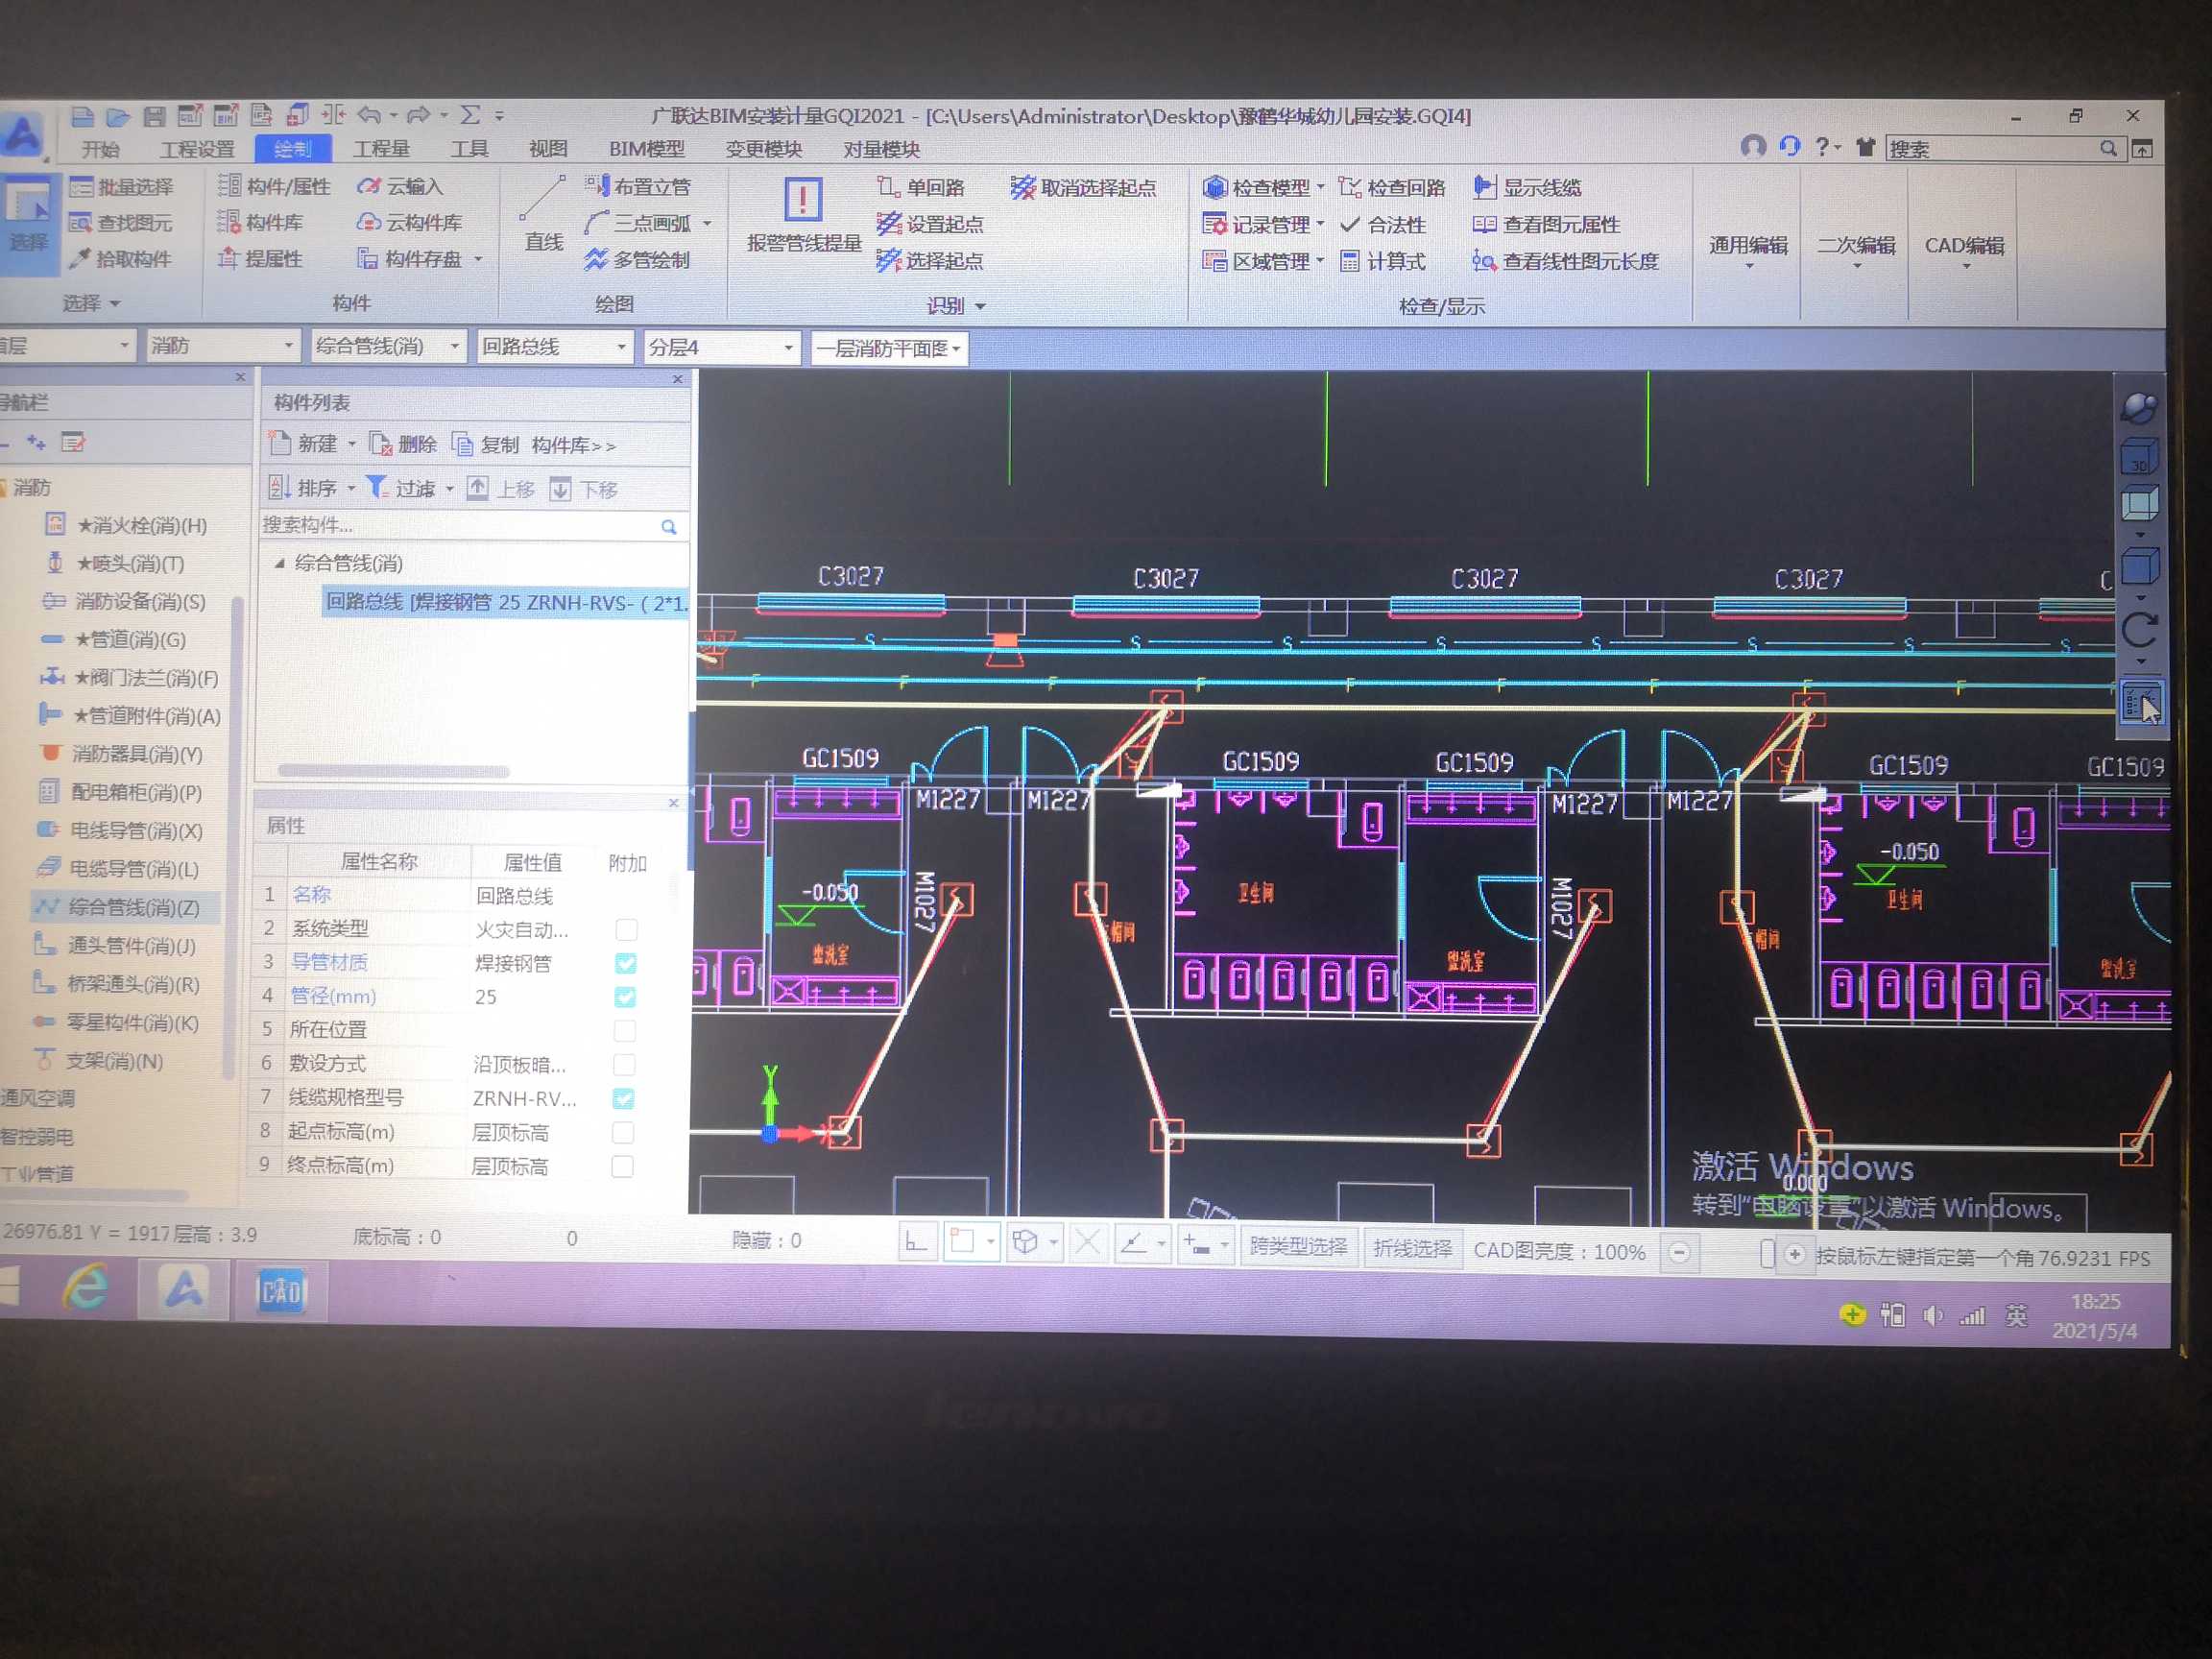Image resolution: width=2212 pixels, height=1659 pixels.
Task: Click 取消选择起点 cancel start point
Action: pyautogui.click(x=1083, y=188)
